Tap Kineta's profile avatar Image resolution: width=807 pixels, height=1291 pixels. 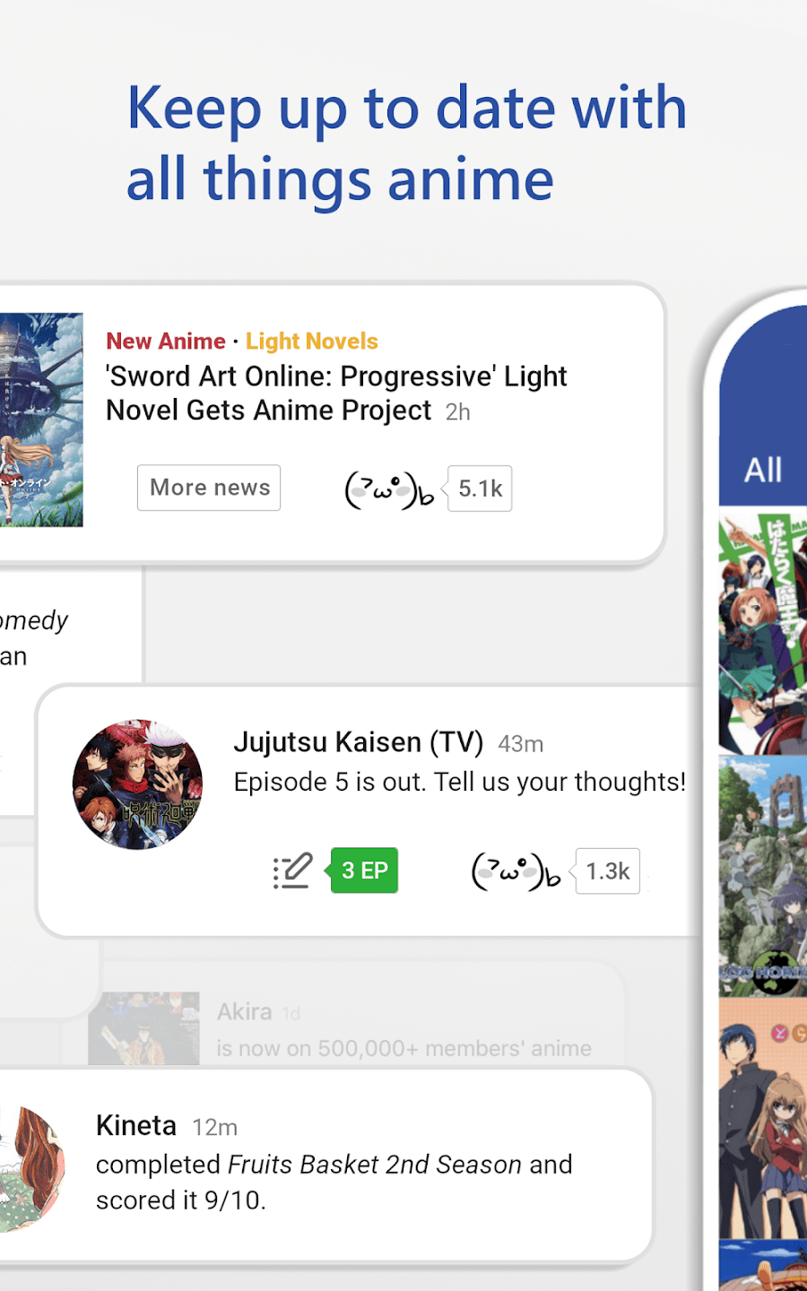(32, 1169)
